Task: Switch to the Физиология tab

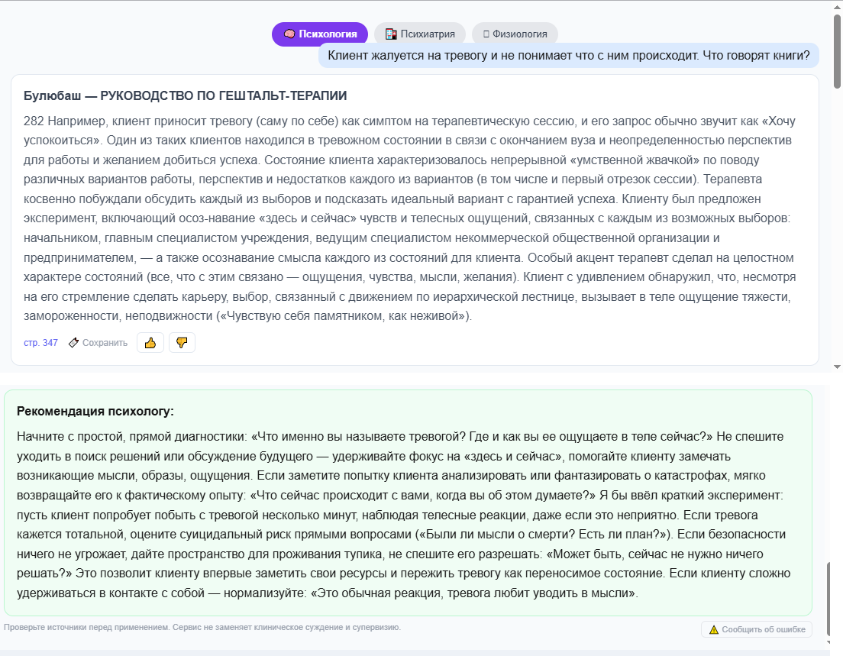Action: [515, 34]
